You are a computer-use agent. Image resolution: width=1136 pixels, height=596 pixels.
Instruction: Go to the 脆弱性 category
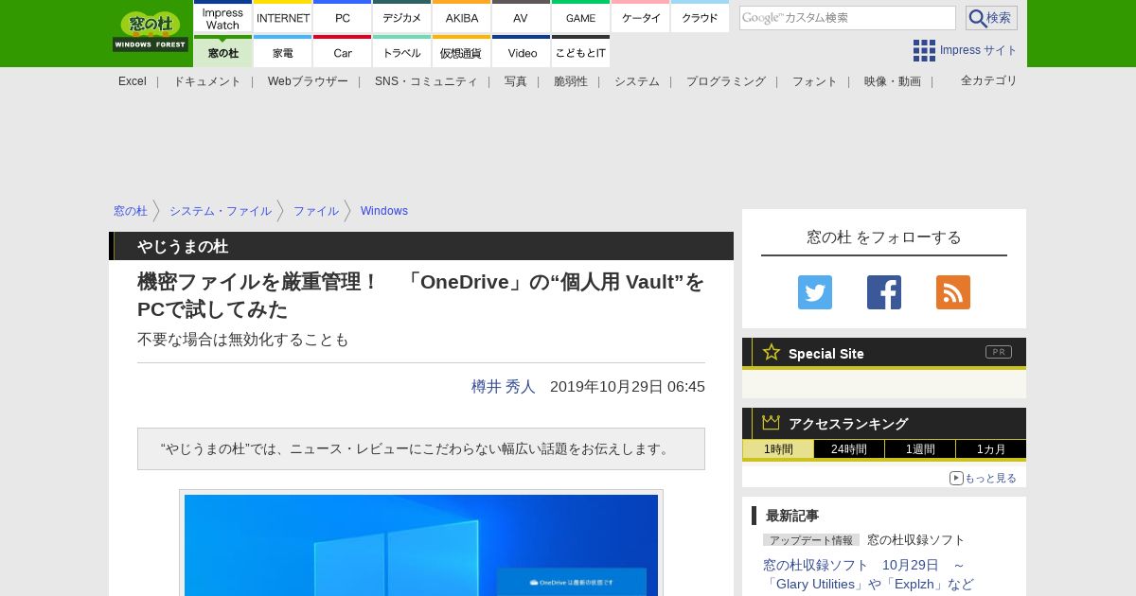pyautogui.click(x=571, y=81)
